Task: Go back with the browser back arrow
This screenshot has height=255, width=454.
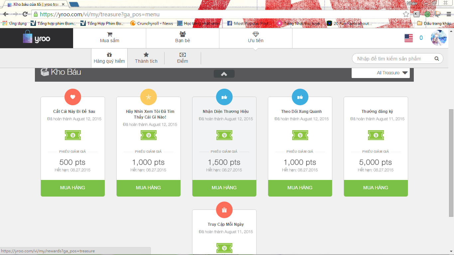Action: click(x=6, y=14)
